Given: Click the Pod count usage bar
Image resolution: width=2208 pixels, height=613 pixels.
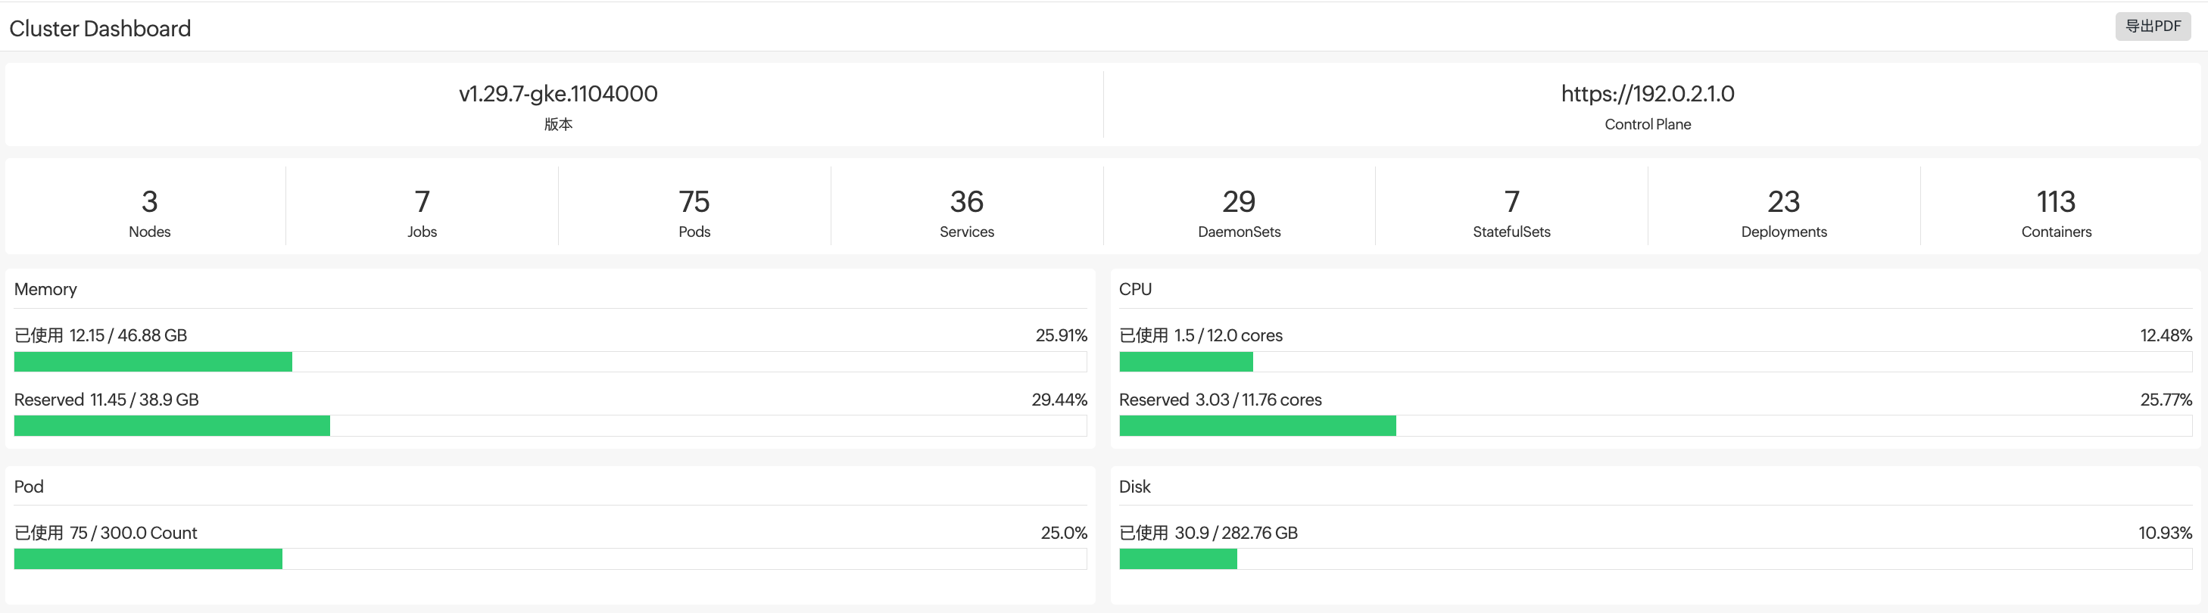Looking at the screenshot, I should pyautogui.click(x=550, y=559).
